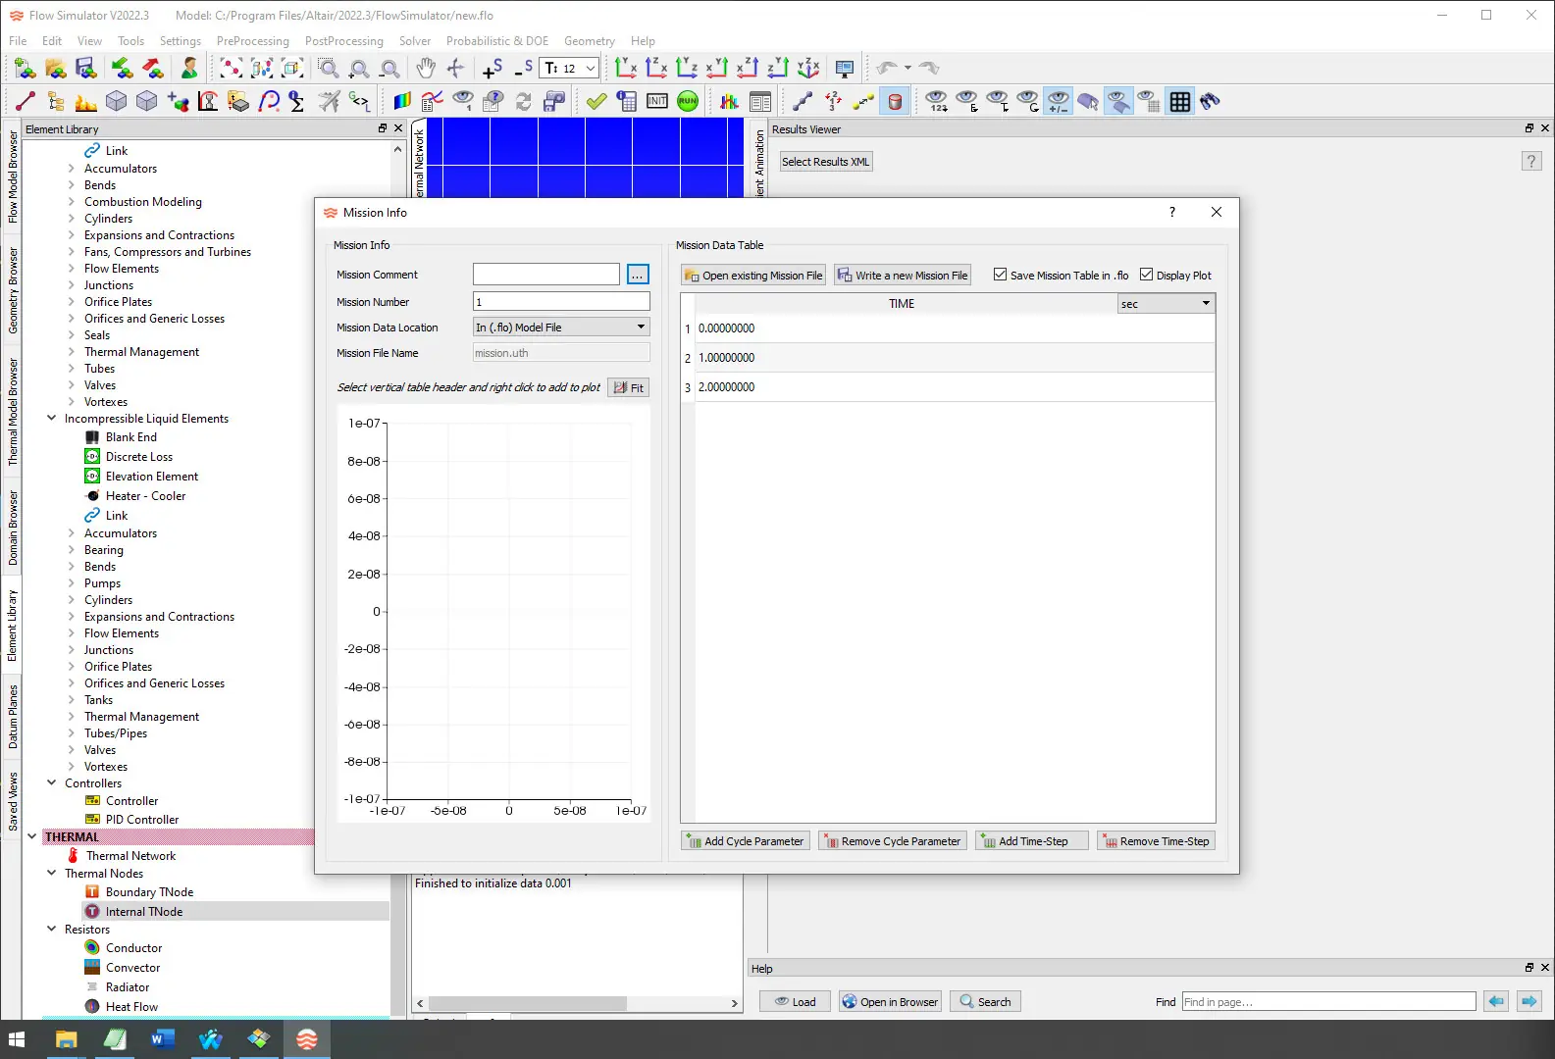Screen dimensions: 1555x1059
Task: Open the Solver menu
Action: (x=414, y=41)
